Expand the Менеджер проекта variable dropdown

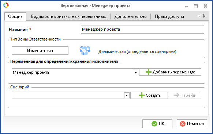(x=135, y=72)
